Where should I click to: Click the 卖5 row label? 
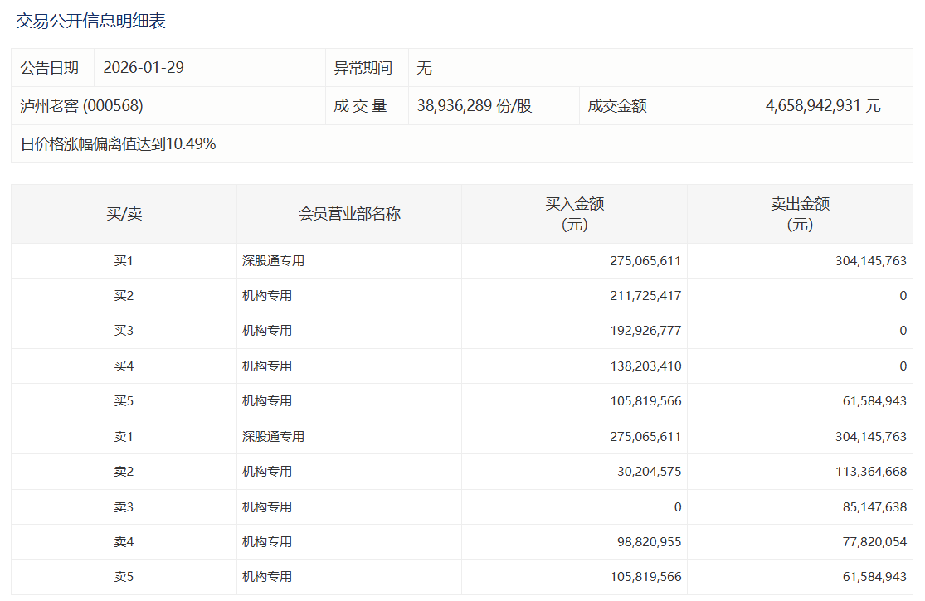[x=124, y=577]
